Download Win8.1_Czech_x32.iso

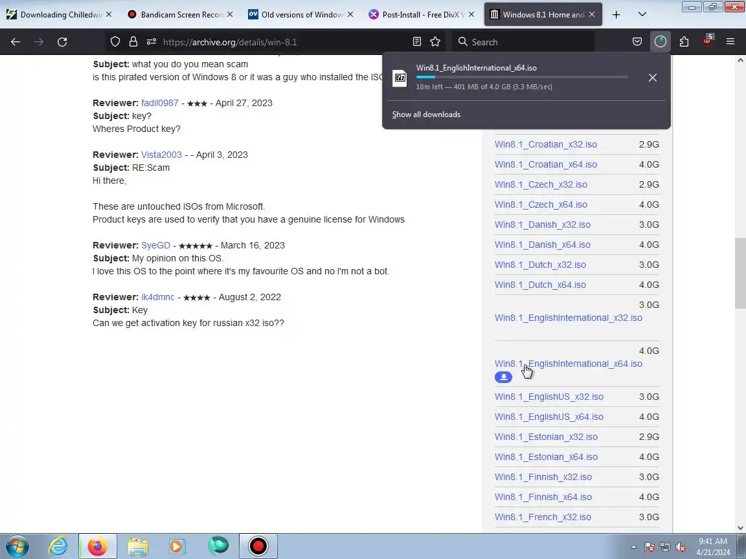pos(541,184)
